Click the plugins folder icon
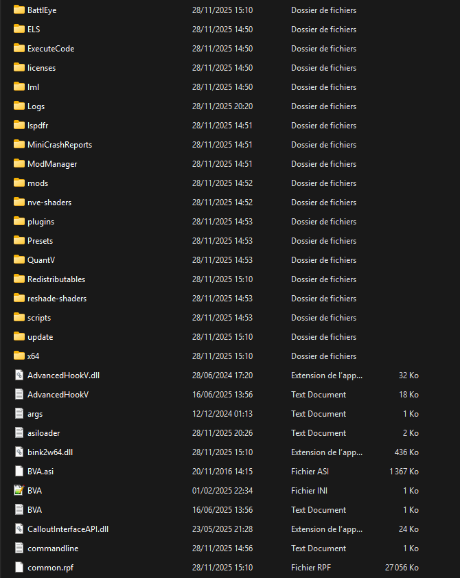Screen dimensions: 460x578 19,221
